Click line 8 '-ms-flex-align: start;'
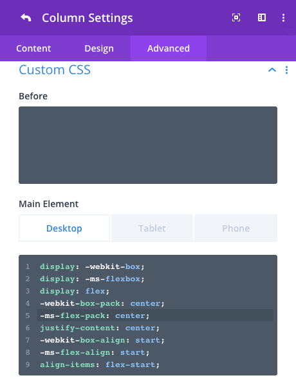This screenshot has width=296, height=380. coord(95,352)
